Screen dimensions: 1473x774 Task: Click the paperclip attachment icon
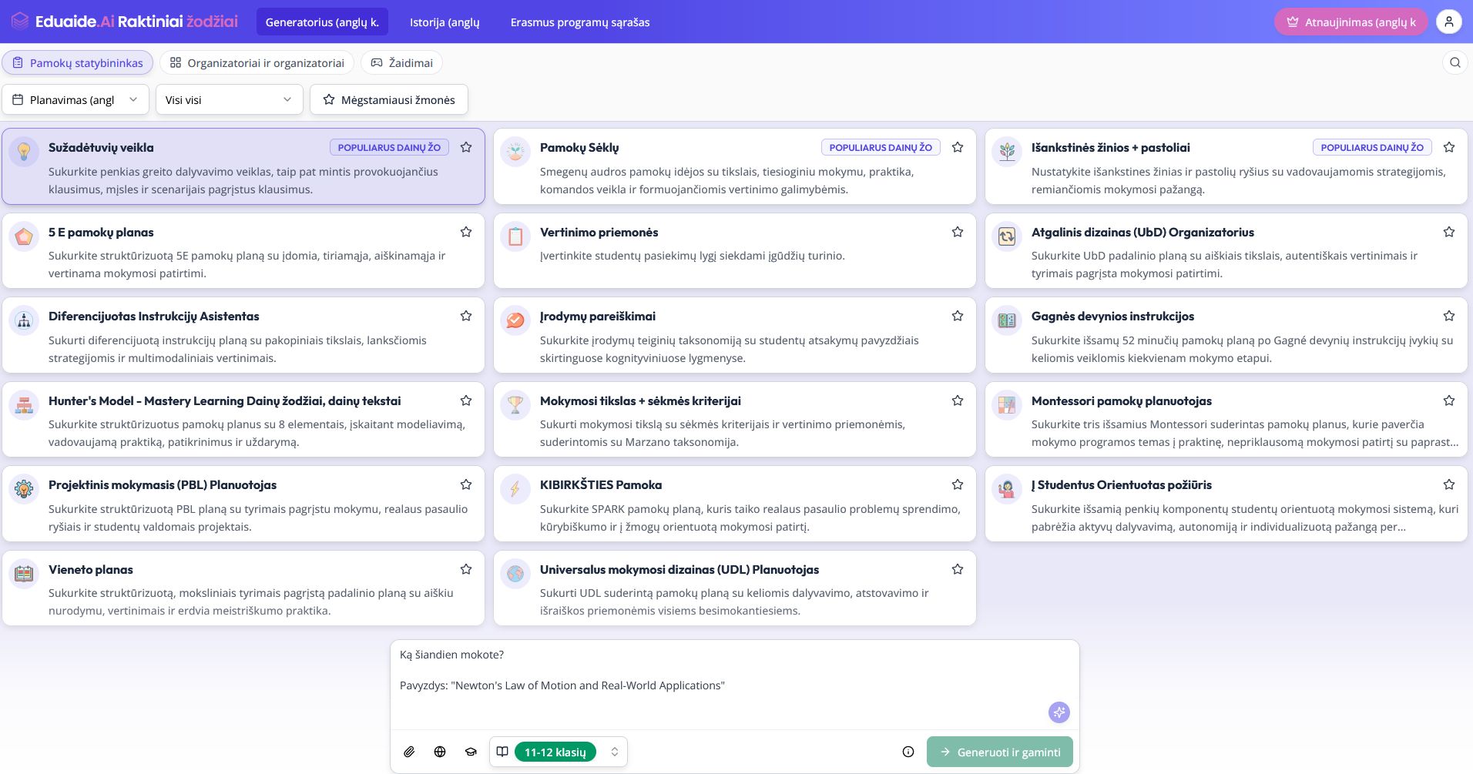(409, 752)
